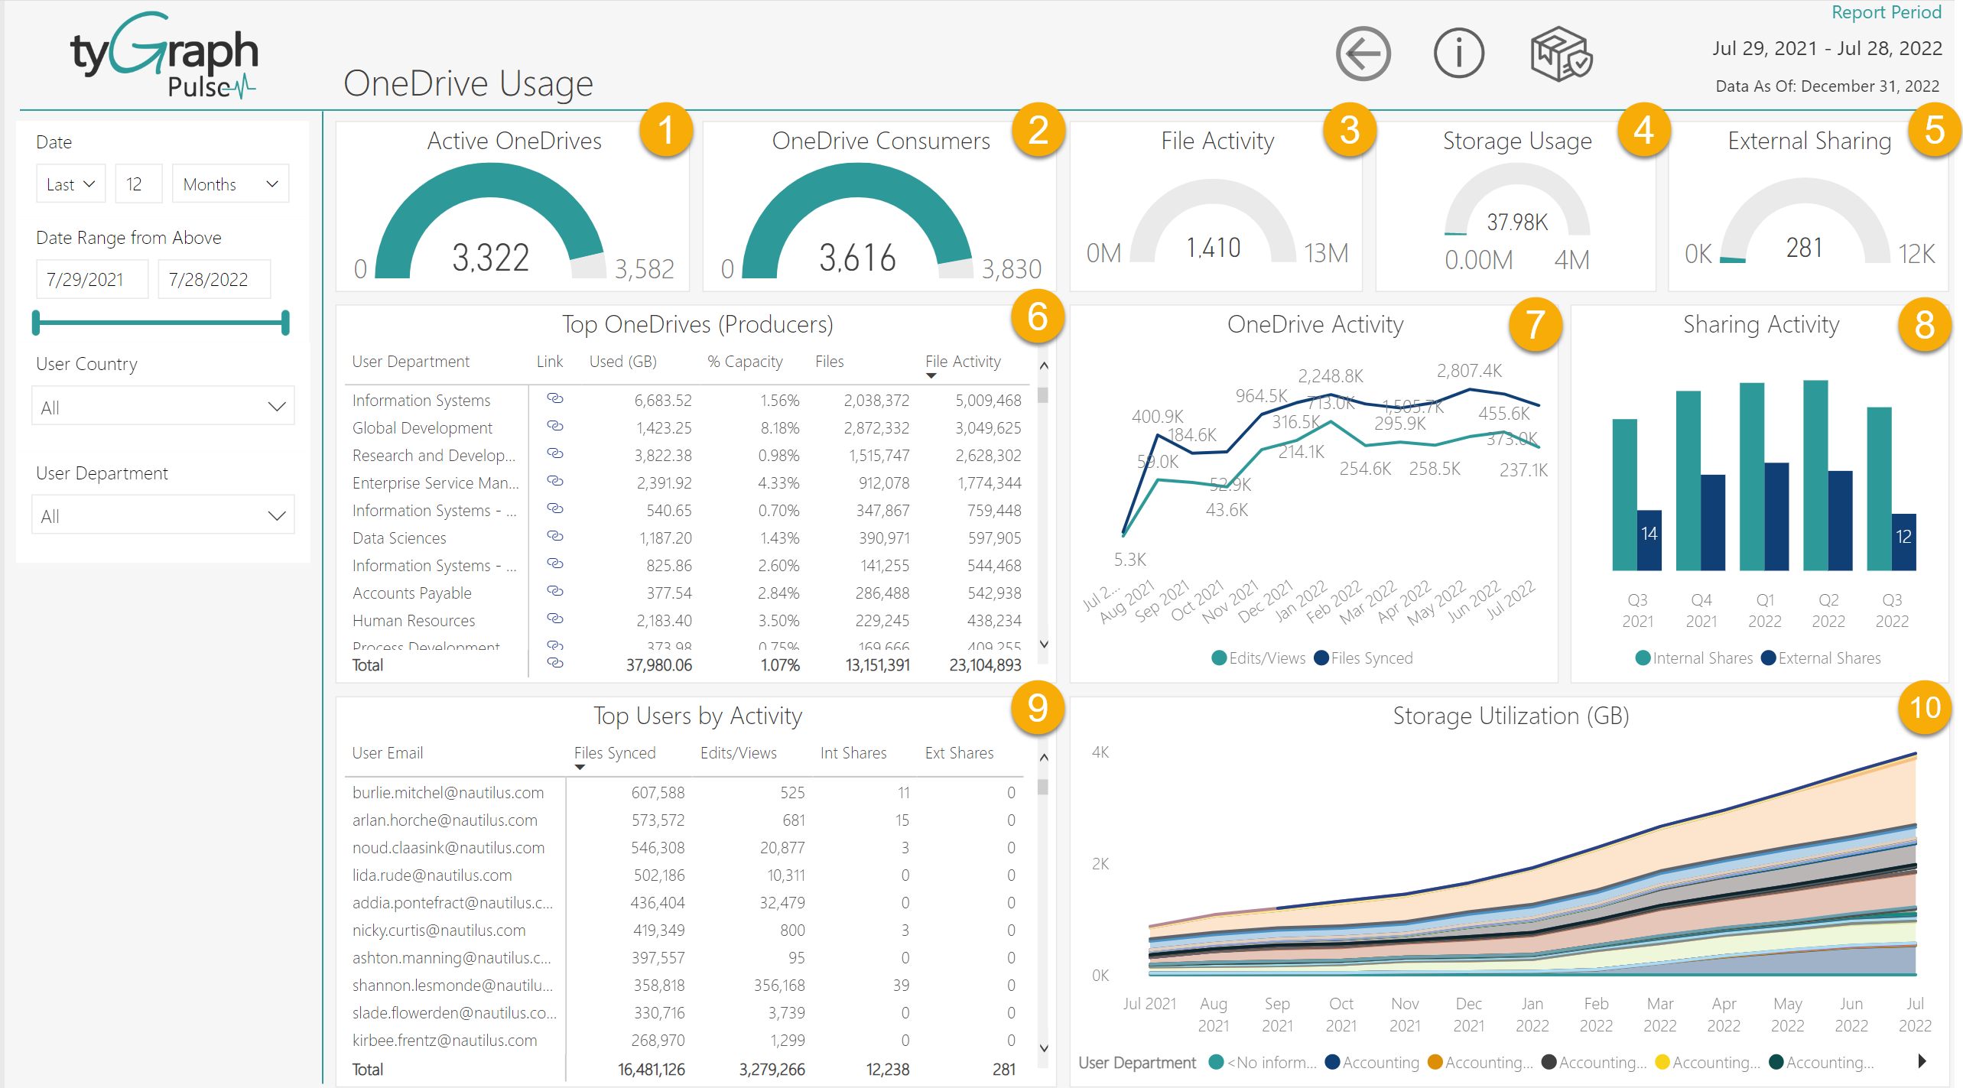Open the information icon in header

click(x=1458, y=54)
